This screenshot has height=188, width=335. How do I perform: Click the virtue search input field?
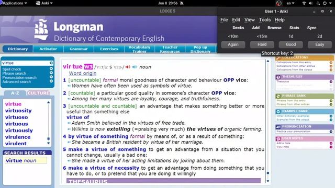tap(25, 63)
